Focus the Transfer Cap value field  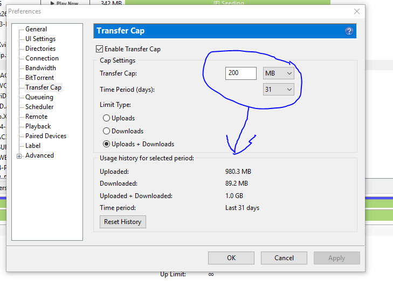point(240,73)
